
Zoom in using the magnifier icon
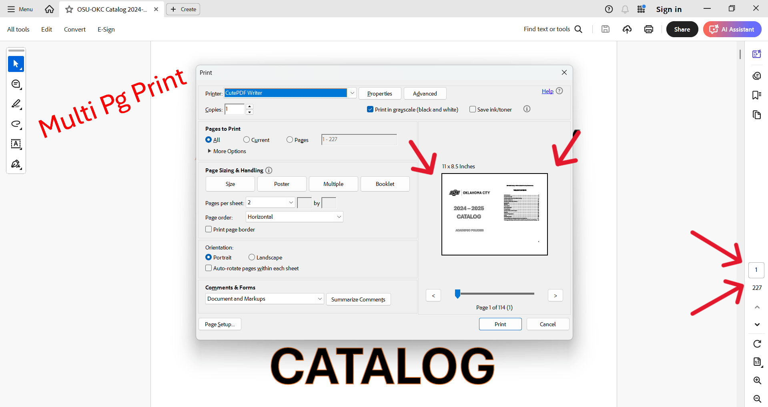tap(757, 380)
